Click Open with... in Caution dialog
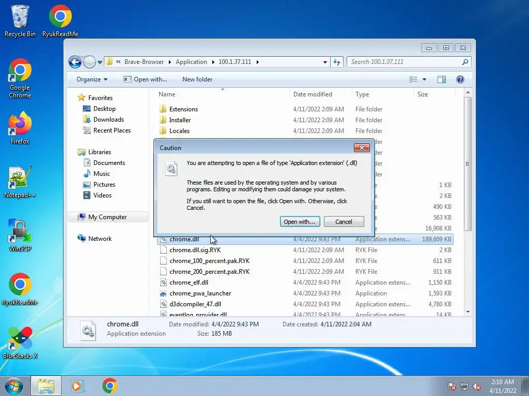529x396 pixels. point(300,222)
